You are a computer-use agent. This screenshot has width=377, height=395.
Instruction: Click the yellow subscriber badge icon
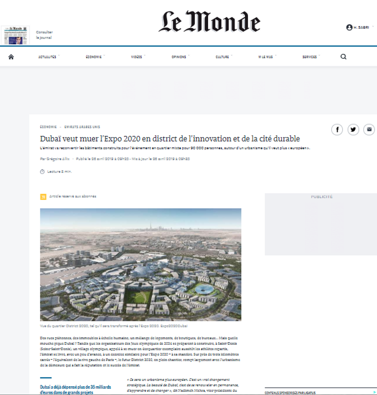click(x=43, y=197)
